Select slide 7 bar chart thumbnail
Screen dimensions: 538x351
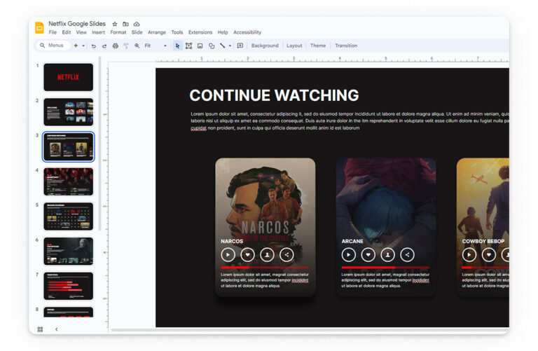pos(68,286)
